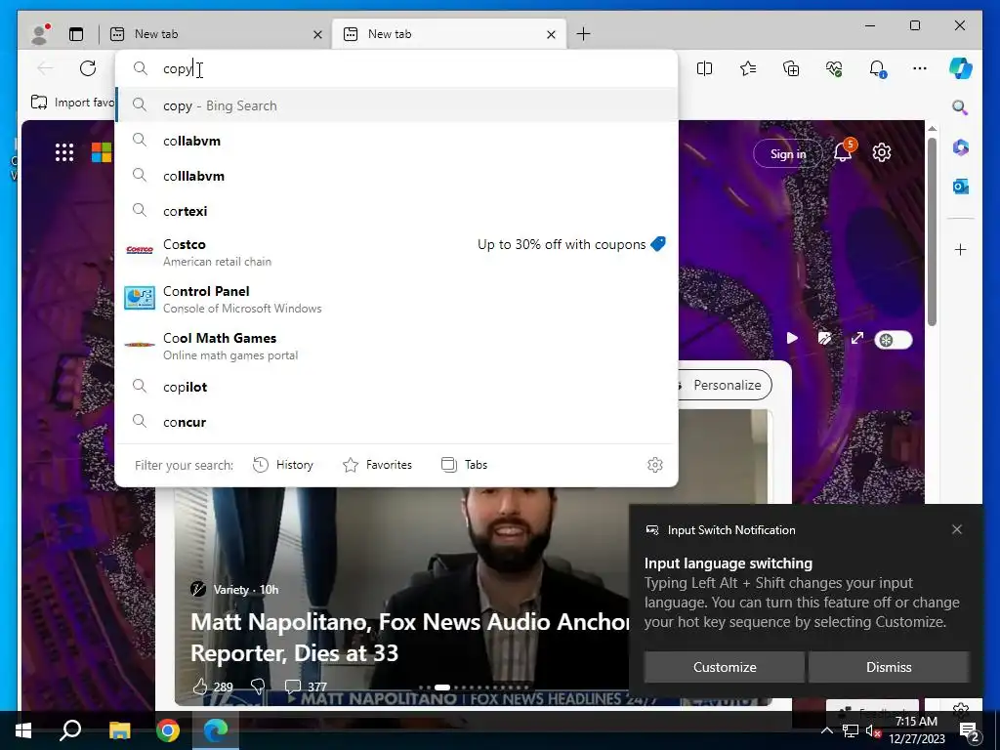Click the Edge taskbar icon
The width and height of the screenshot is (1000, 750).
(x=216, y=730)
